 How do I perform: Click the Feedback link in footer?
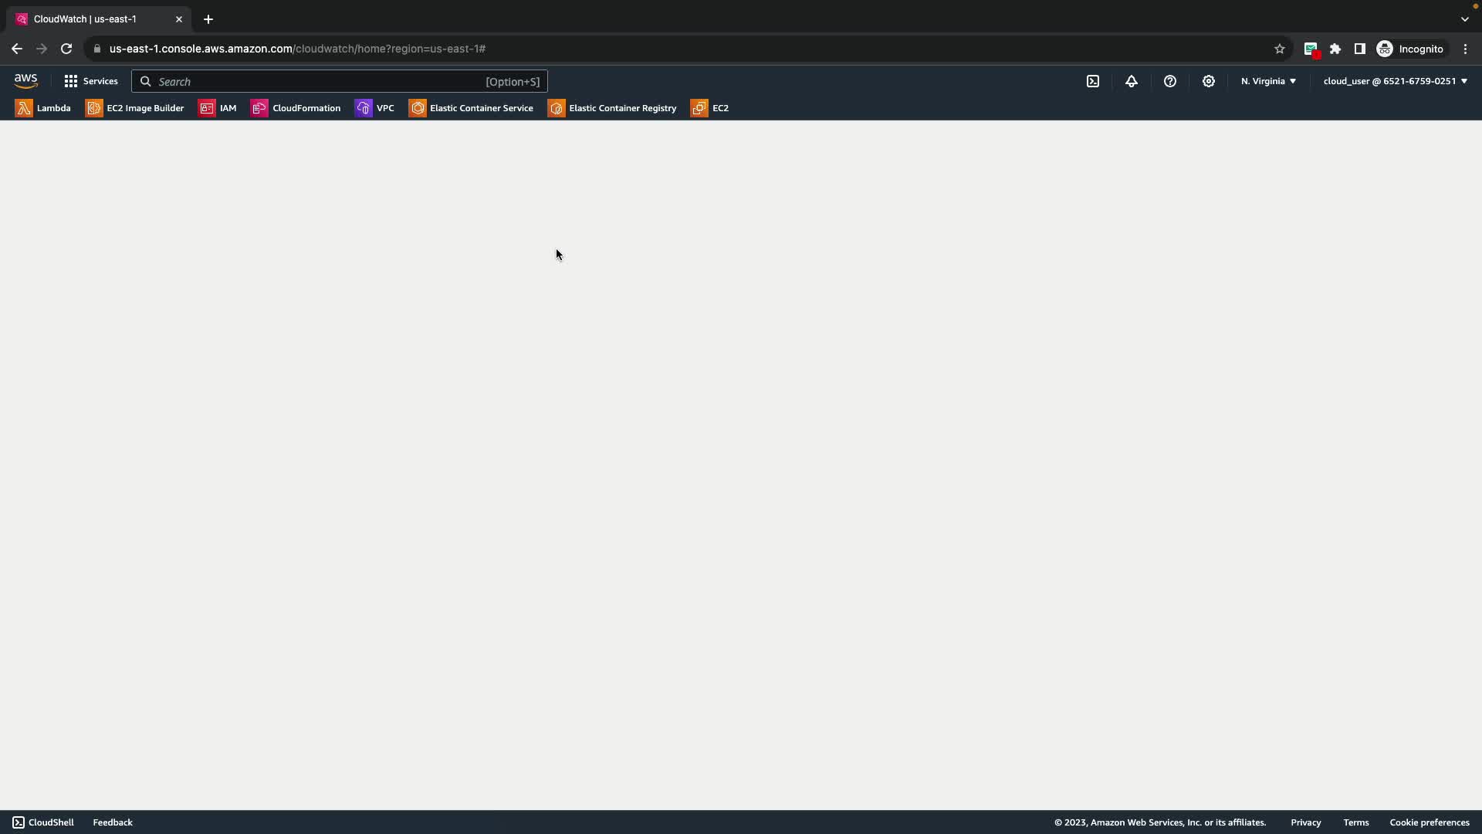[113, 822]
